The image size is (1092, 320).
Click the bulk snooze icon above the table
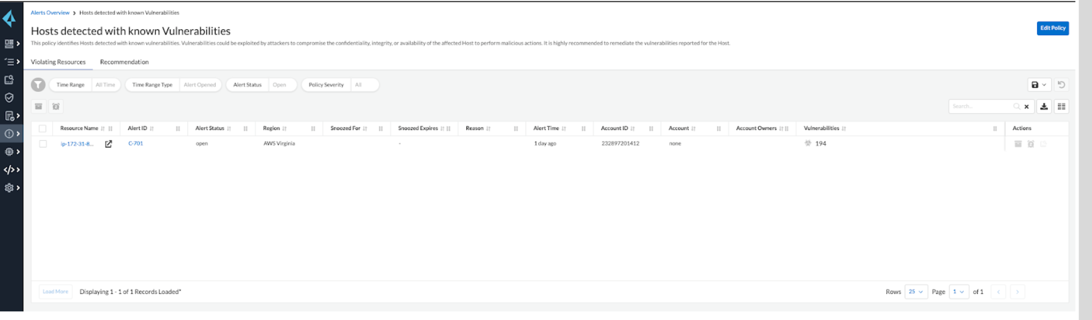click(x=56, y=106)
